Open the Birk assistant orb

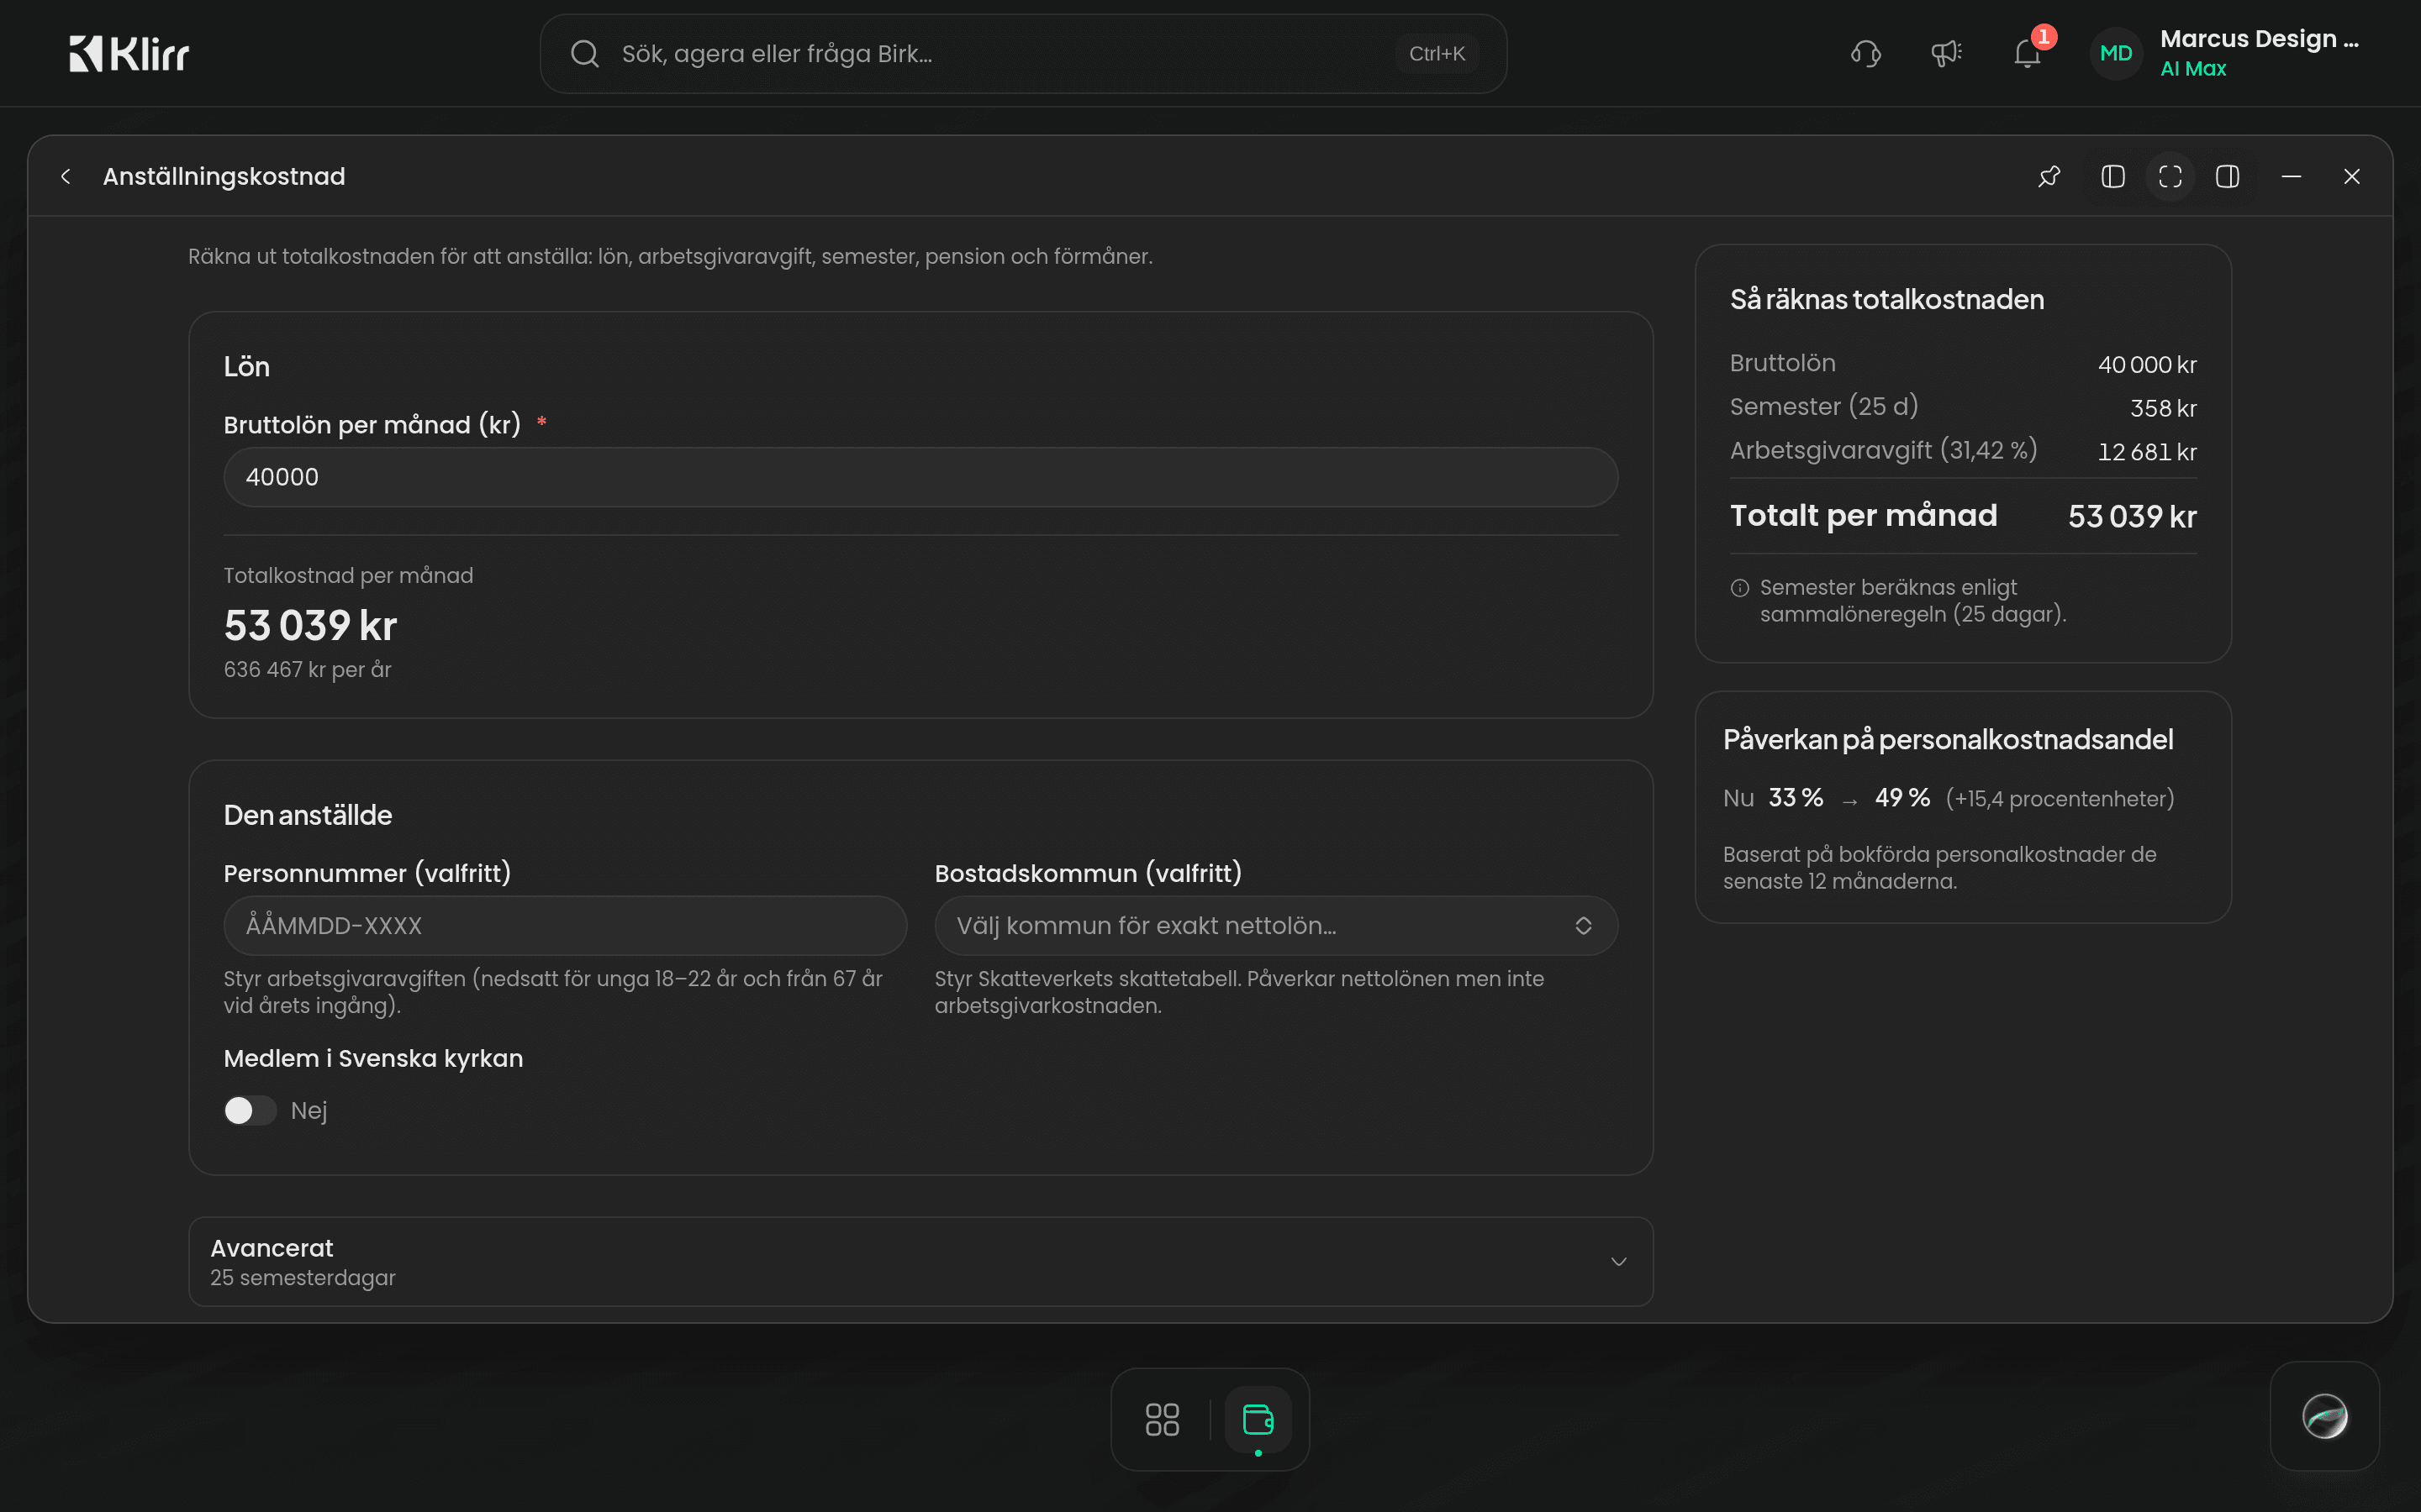(2325, 1416)
